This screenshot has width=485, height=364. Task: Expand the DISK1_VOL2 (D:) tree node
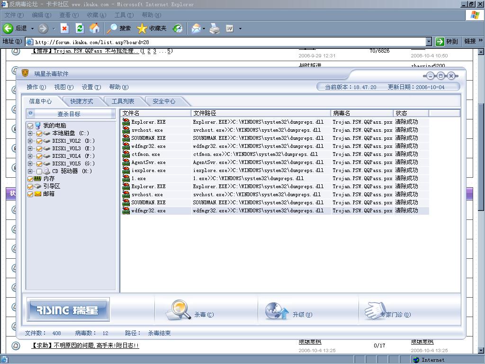click(x=30, y=141)
